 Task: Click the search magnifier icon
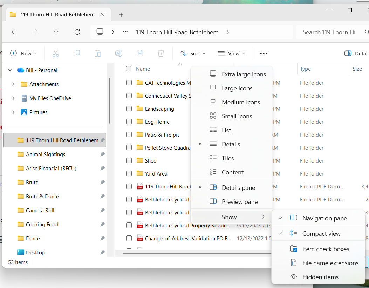tap(367, 32)
